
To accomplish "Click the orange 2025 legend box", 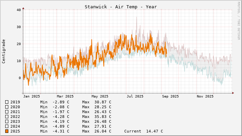I will tap(7, 131).
